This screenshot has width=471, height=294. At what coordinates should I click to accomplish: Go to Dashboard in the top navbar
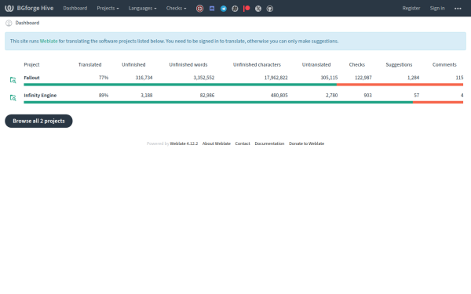(x=75, y=8)
